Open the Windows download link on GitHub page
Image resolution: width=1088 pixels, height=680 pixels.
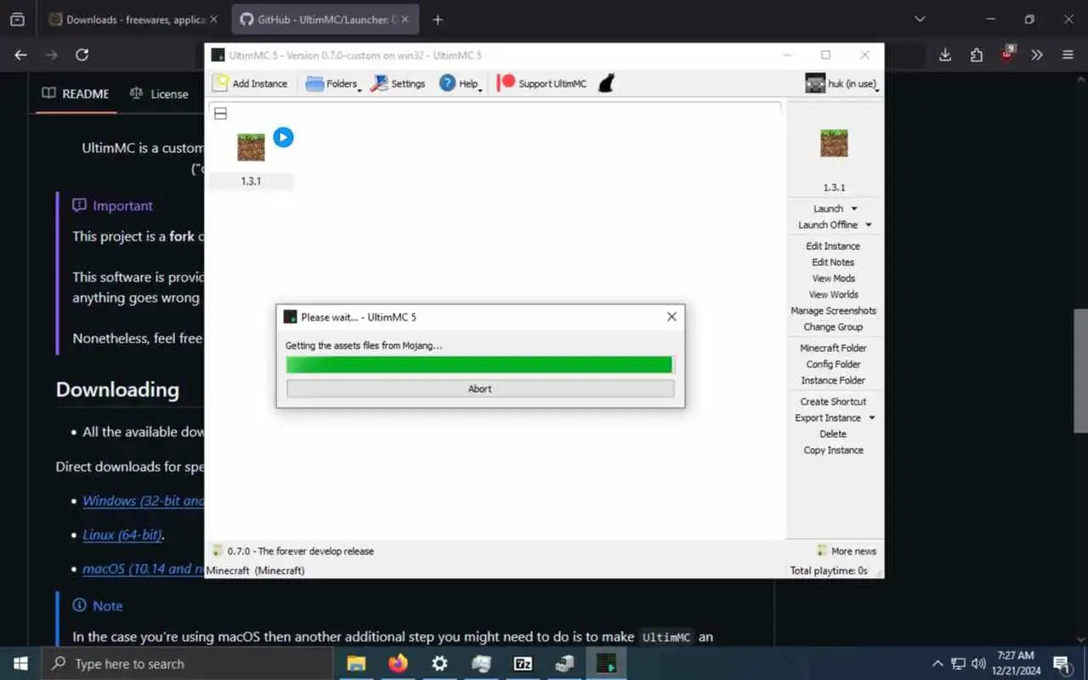point(144,501)
